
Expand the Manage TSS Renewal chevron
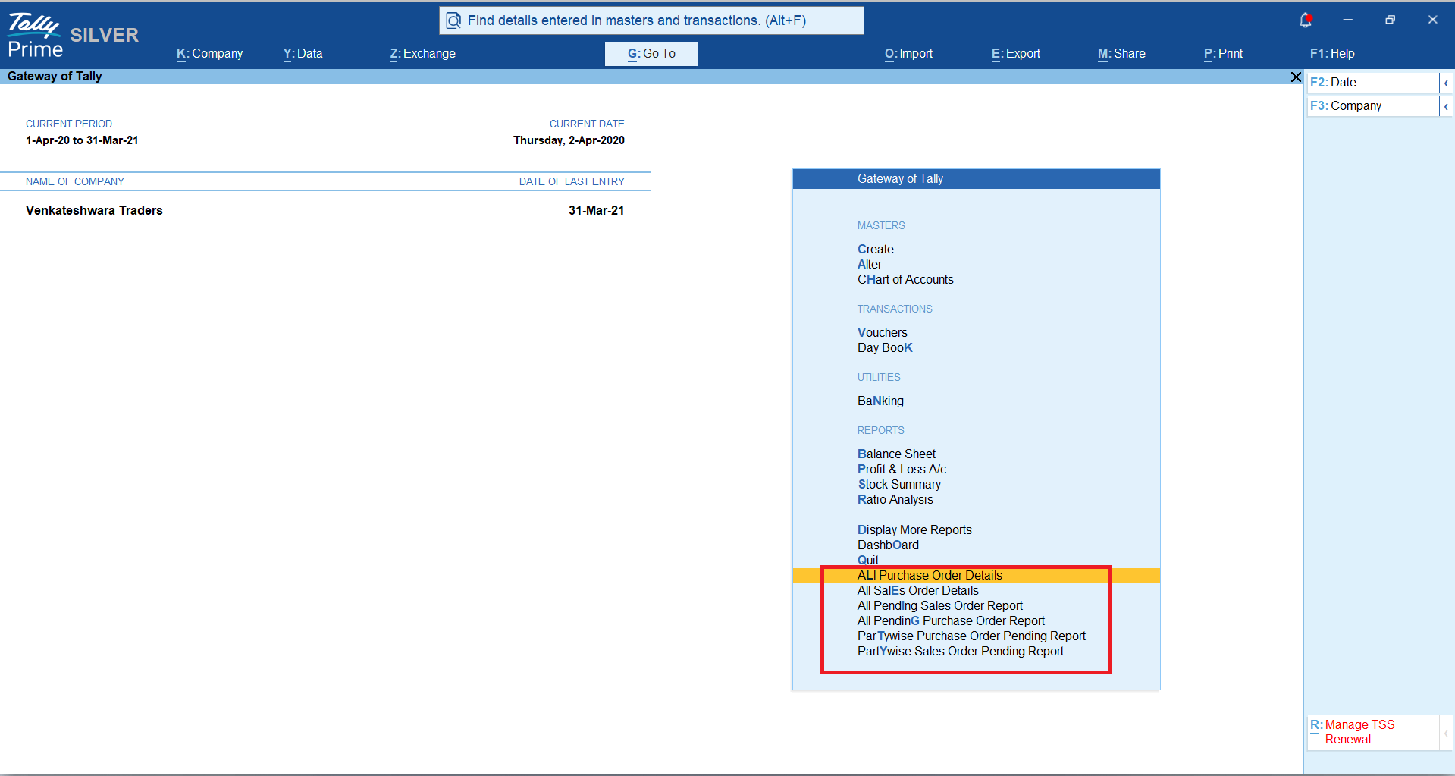pos(1446,733)
